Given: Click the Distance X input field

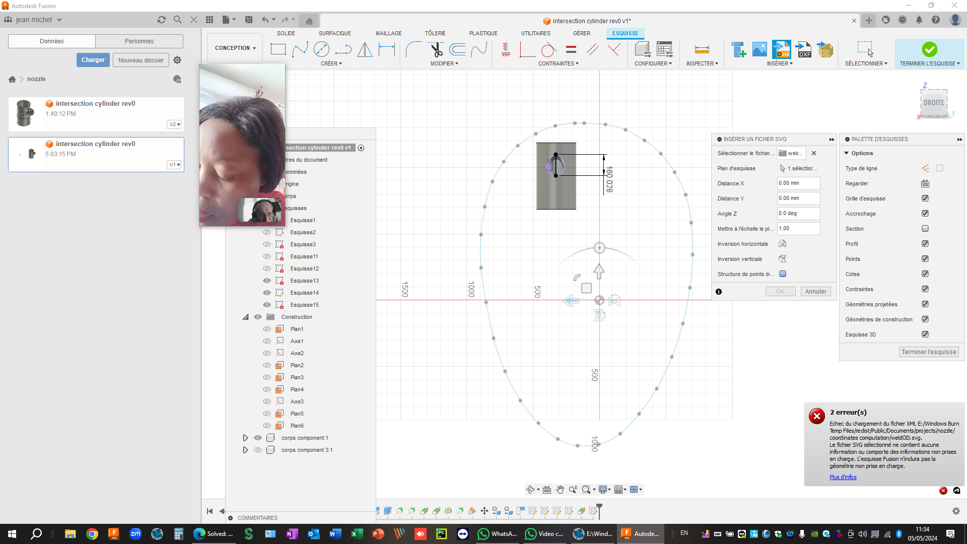Looking at the screenshot, I should click(798, 183).
